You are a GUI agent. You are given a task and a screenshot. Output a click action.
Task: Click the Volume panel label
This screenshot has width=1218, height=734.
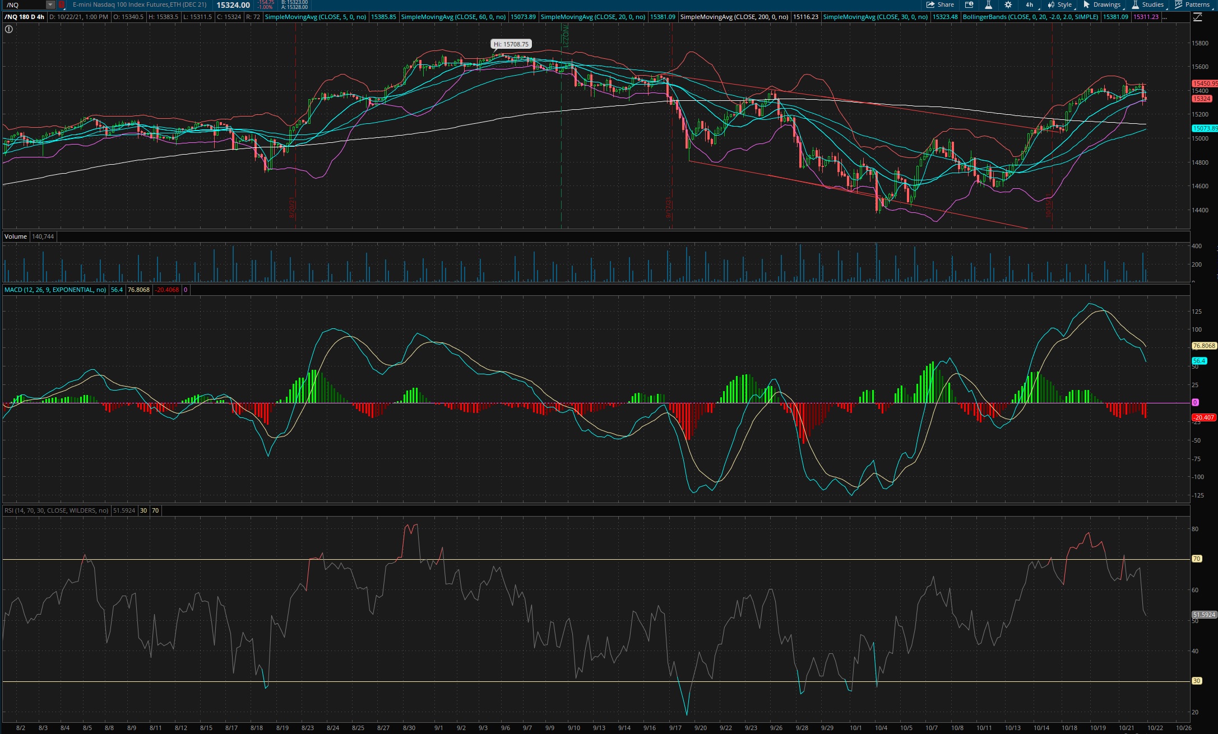(x=16, y=236)
